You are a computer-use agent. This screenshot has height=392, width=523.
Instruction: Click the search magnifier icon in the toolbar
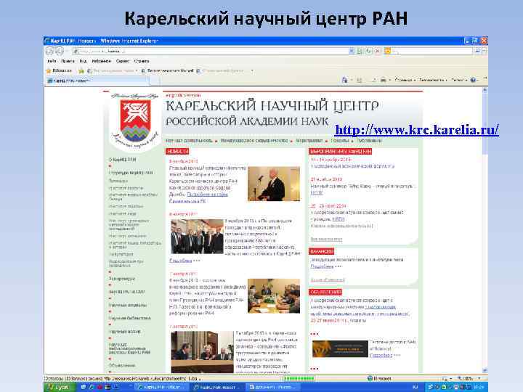478,51
